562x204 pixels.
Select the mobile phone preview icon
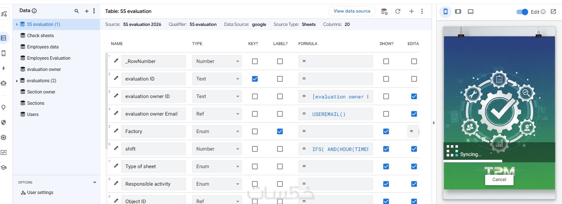click(x=445, y=12)
